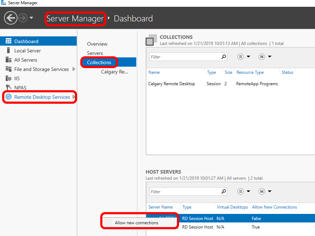Click search magnifier in Collections filter
Viewport: 315px width, 236px height.
[224, 57]
